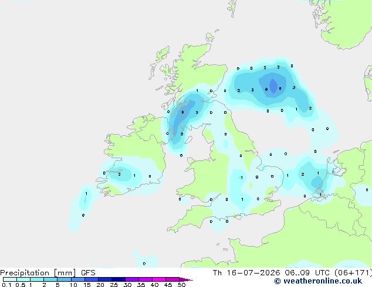The image size is (372, 287).
Task: Click the '0.5' legend scale label
Action: [20, 285]
